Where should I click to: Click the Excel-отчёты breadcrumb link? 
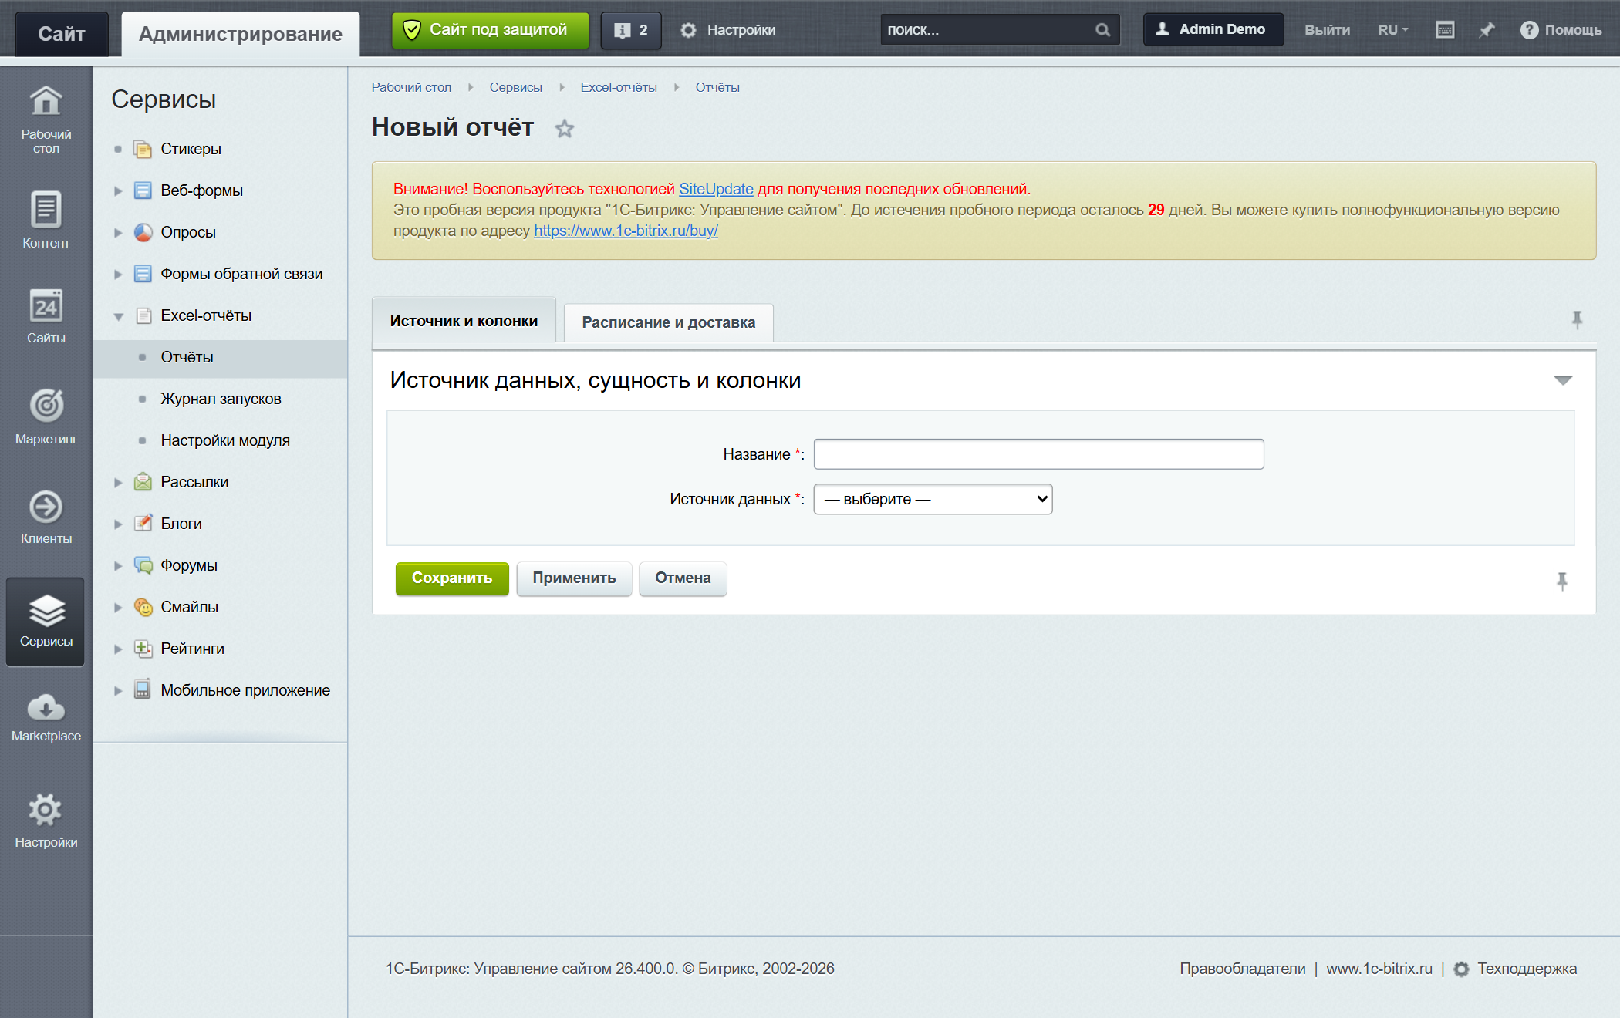pyautogui.click(x=619, y=87)
